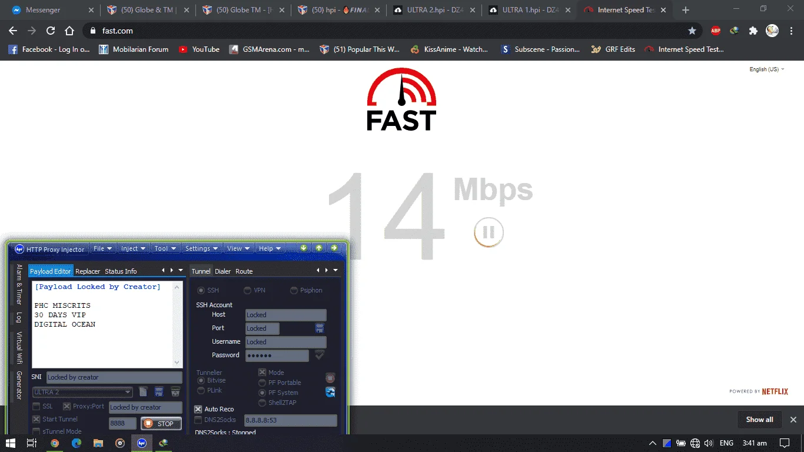Select the Psiphon radio button
The height and width of the screenshot is (452, 804).
point(294,290)
